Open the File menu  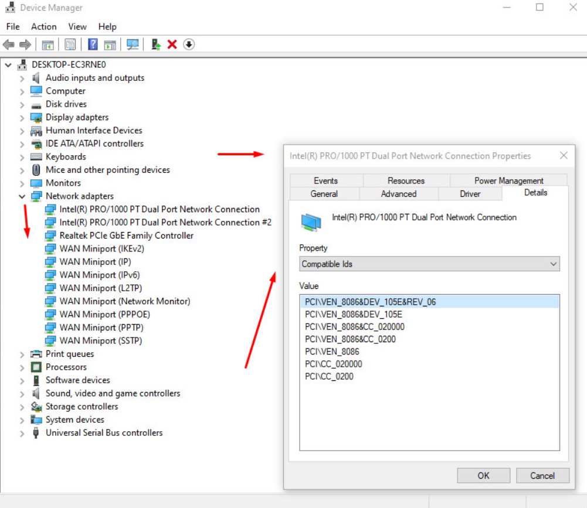pyautogui.click(x=13, y=26)
